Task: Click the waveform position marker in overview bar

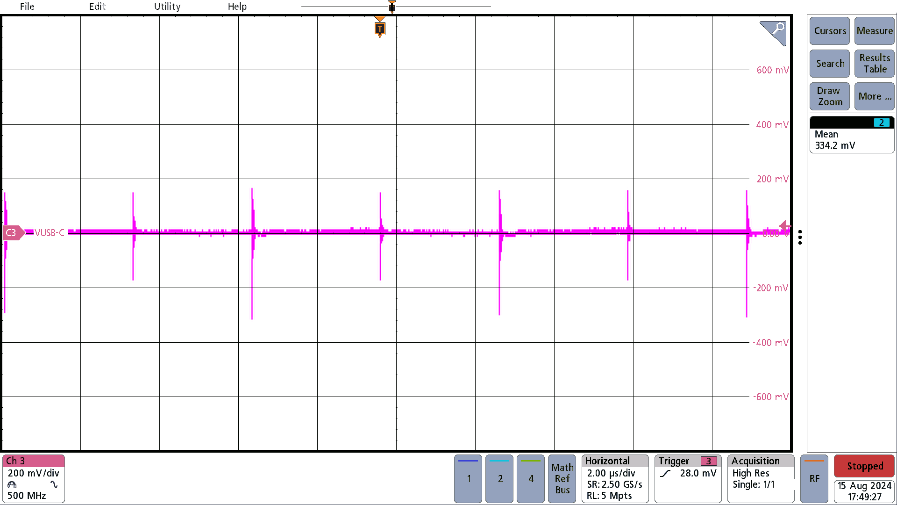Action: pos(392,7)
